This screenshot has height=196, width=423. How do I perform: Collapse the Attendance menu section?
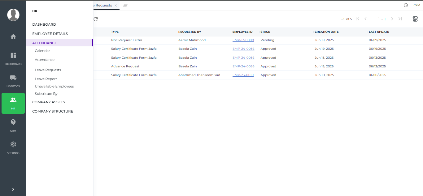point(59,43)
